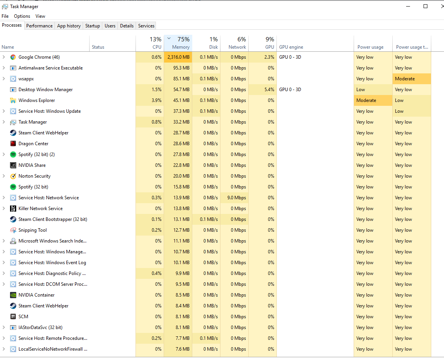Image resolution: width=444 pixels, height=358 pixels.
Task: Sort by the Disk column header
Action: coord(206,44)
